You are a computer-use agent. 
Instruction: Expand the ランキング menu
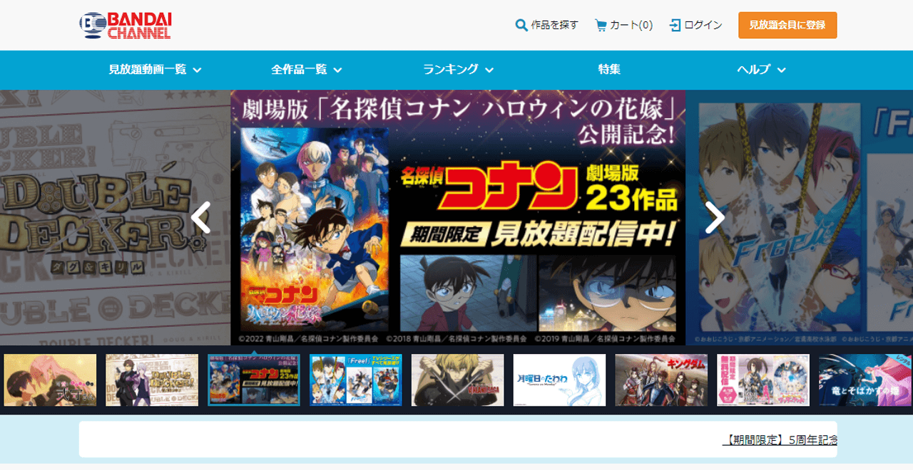coord(458,70)
